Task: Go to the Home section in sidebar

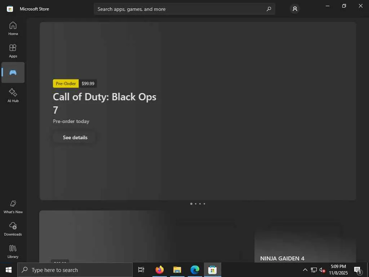Action: click(13, 28)
